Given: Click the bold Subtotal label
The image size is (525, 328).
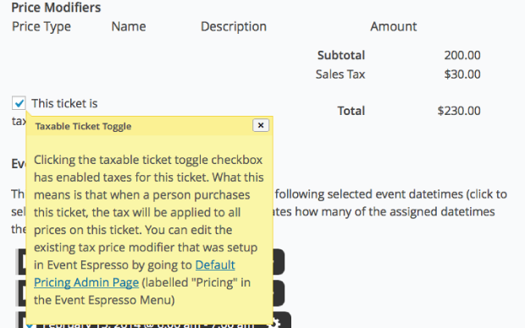Looking at the screenshot, I should pyautogui.click(x=341, y=55).
